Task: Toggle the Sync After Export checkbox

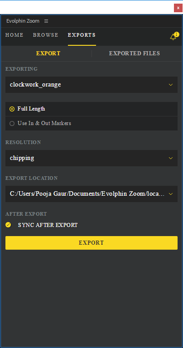Action: 8,225
